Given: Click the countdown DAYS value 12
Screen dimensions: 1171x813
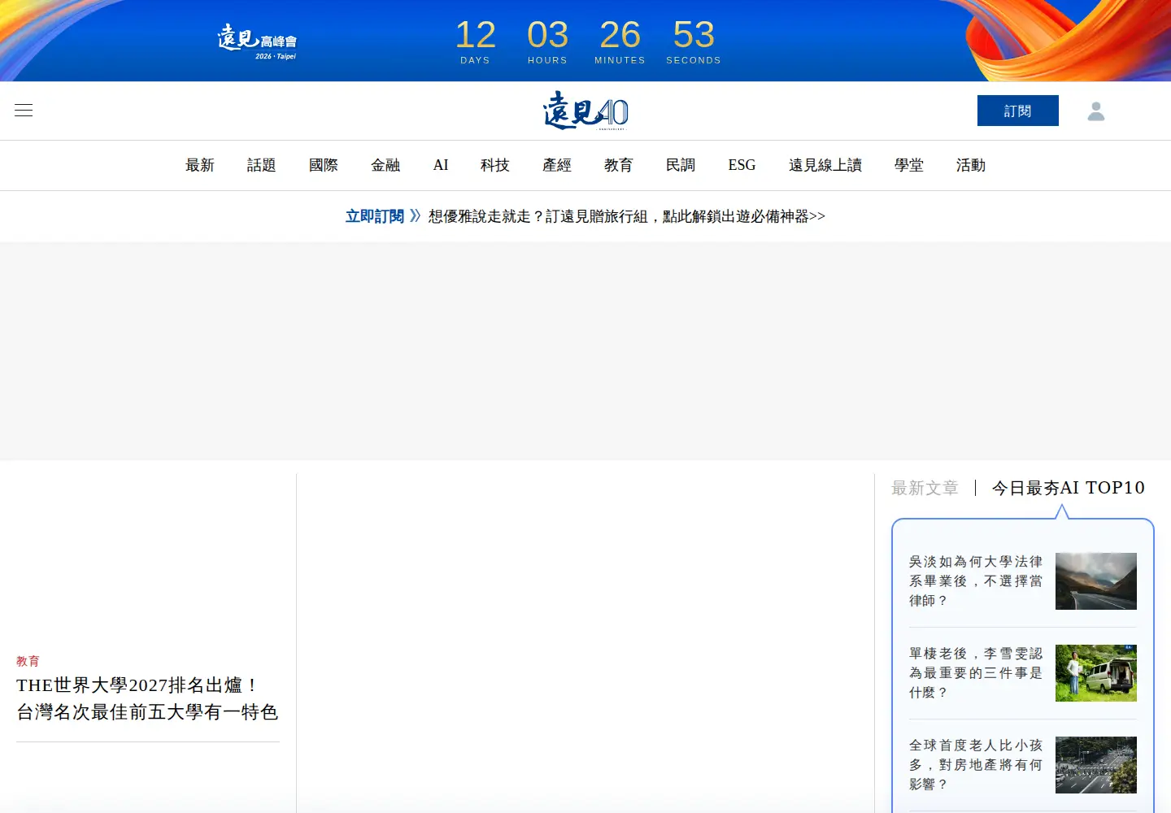Looking at the screenshot, I should click(x=475, y=35).
